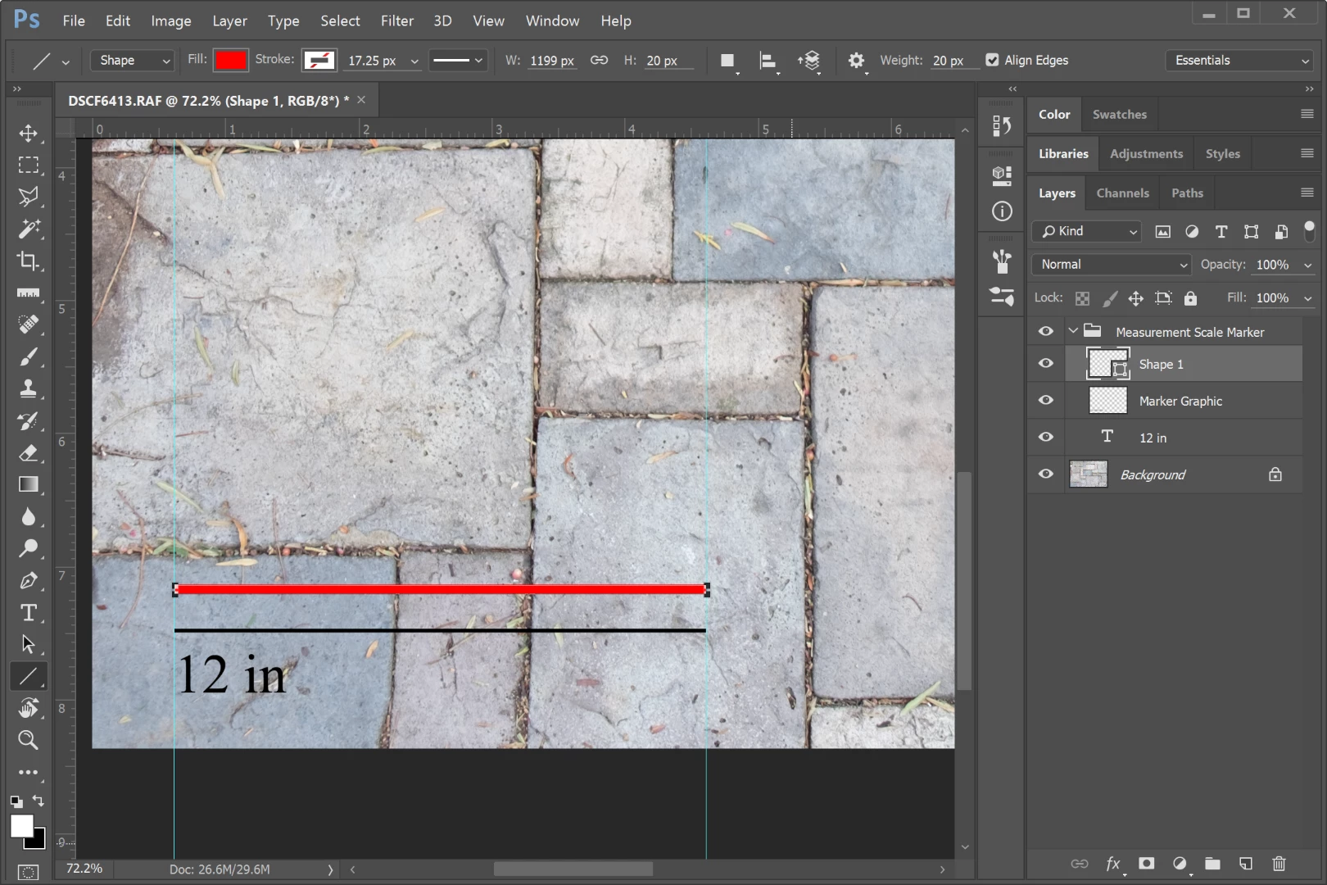Create a new group with folder icon
Screen dimensions: 1327x885
(x=1212, y=863)
